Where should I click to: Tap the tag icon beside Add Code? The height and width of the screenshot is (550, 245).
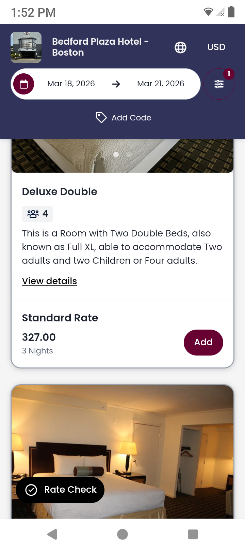[x=101, y=117]
